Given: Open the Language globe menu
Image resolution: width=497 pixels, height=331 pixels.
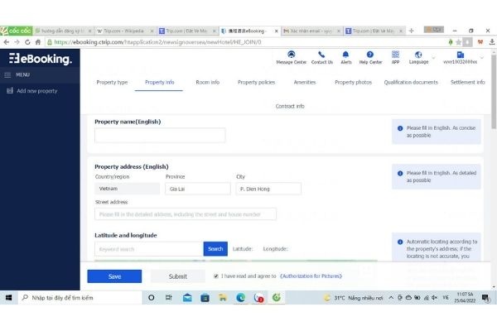Looking at the screenshot, I should click(418, 55).
